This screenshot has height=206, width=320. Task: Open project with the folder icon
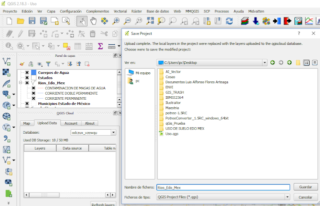click(x=20, y=21)
